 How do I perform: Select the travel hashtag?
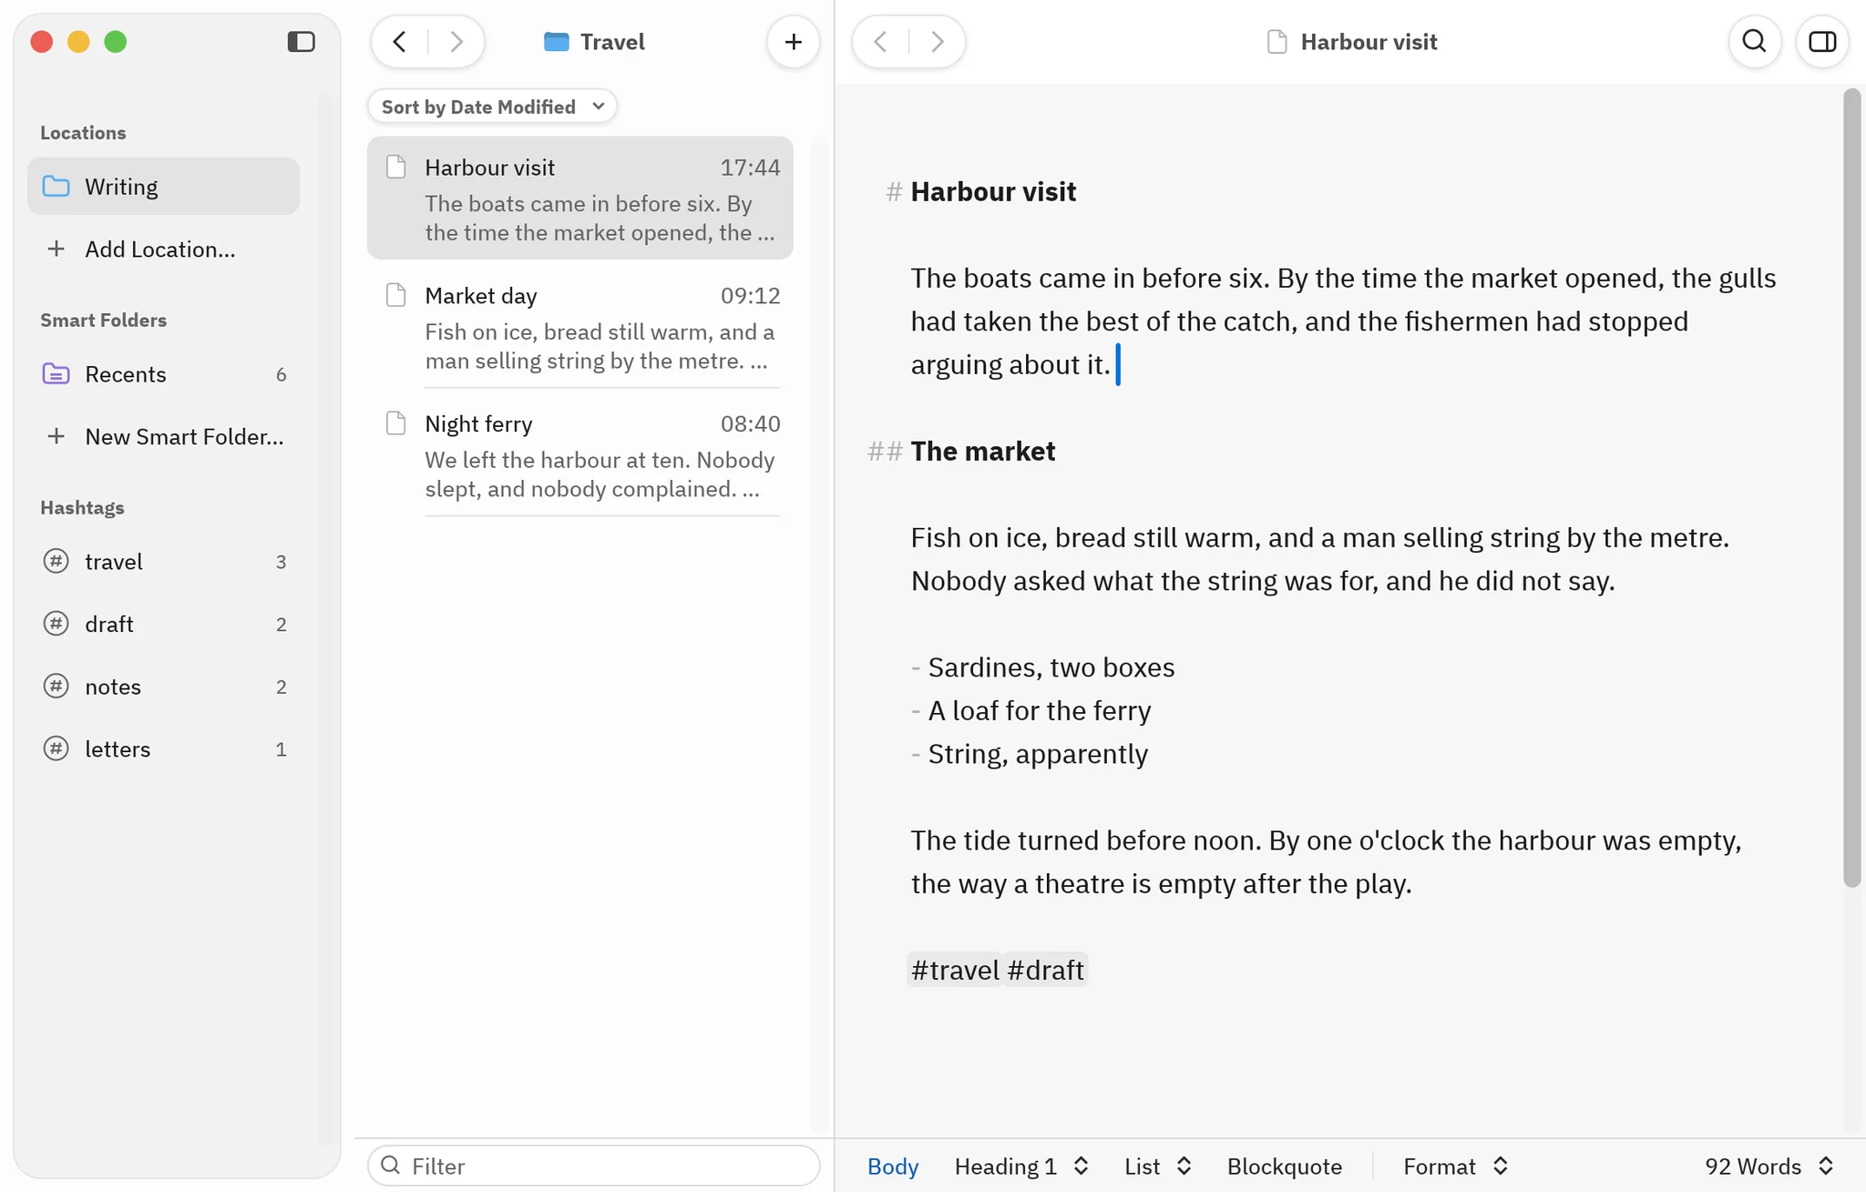coord(163,562)
